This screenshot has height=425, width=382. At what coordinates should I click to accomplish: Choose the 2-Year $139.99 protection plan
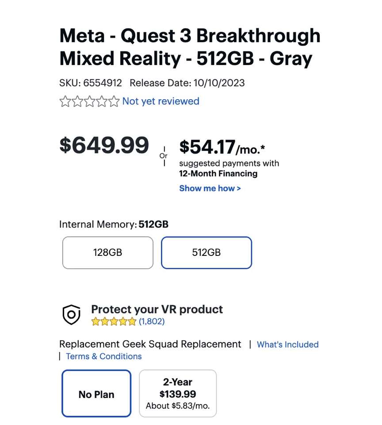point(178,394)
